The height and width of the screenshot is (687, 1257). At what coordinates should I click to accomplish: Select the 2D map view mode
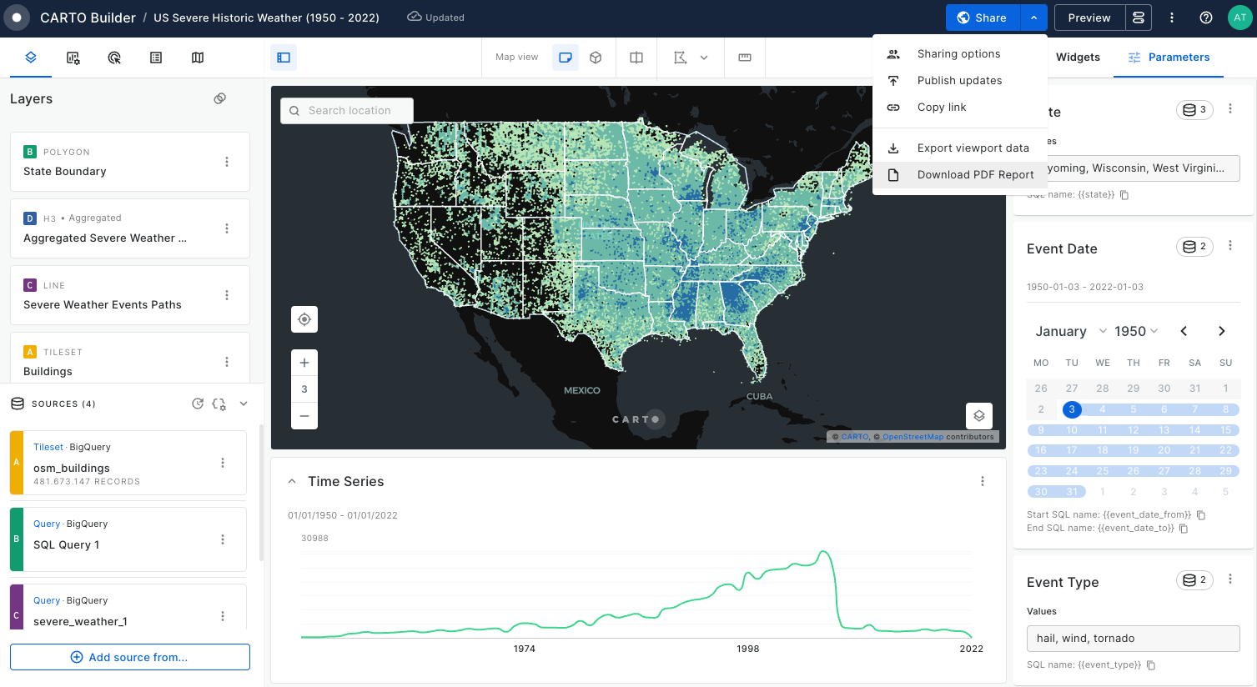click(x=566, y=58)
